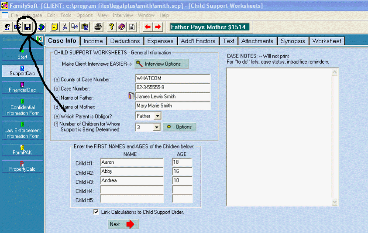Open help with the yellow question mark
This screenshot has height=233, width=368.
[112, 27]
